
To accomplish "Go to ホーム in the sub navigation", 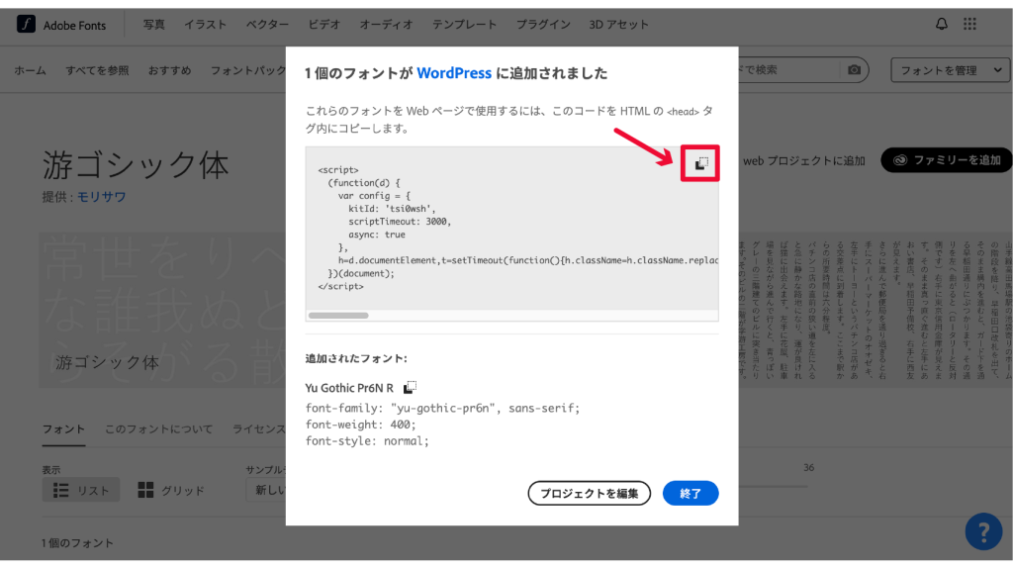I will coord(30,70).
